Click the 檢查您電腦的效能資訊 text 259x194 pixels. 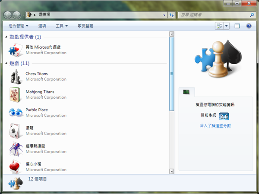[215, 105]
